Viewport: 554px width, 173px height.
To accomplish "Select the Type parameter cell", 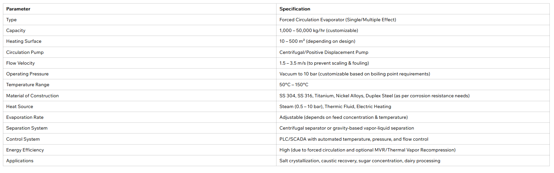I will point(11,20).
